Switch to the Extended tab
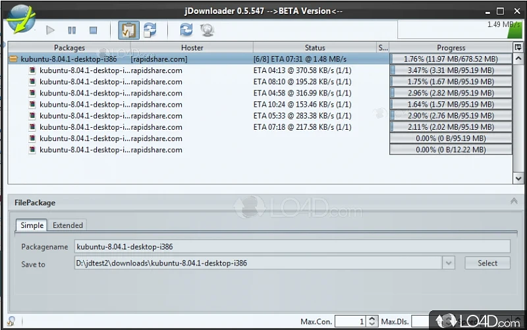The height and width of the screenshot is (330, 527). coord(68,225)
